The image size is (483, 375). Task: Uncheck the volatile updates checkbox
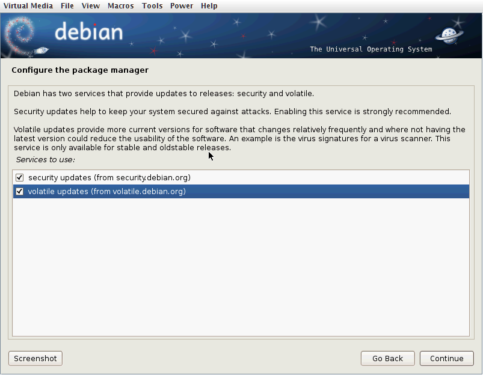tap(19, 192)
